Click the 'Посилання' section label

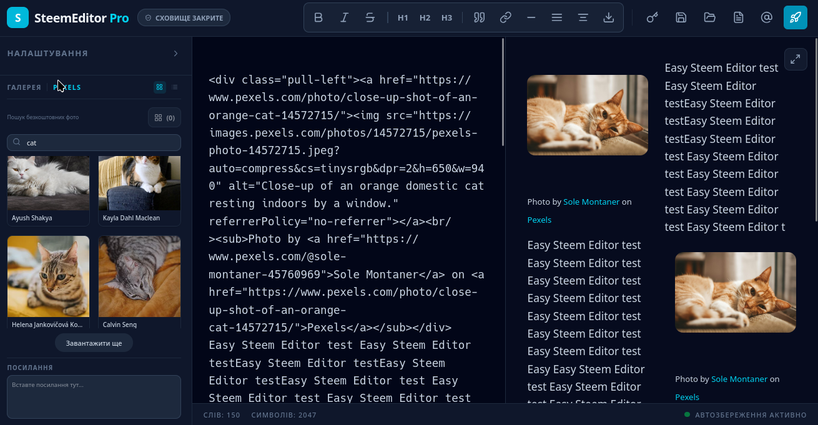30,368
